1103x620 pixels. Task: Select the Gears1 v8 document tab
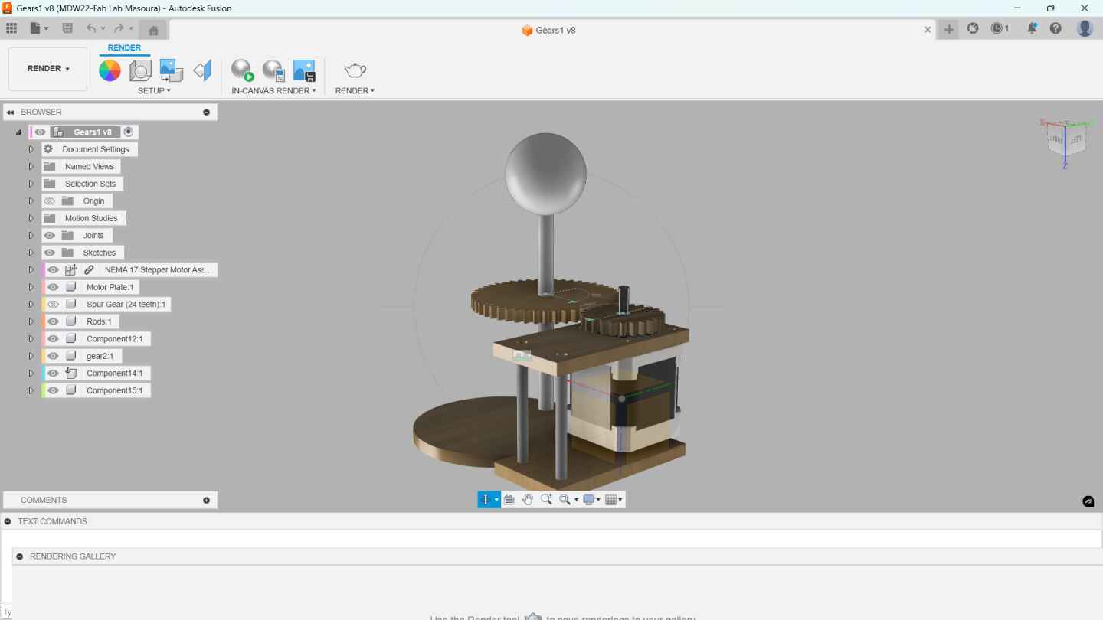point(548,30)
